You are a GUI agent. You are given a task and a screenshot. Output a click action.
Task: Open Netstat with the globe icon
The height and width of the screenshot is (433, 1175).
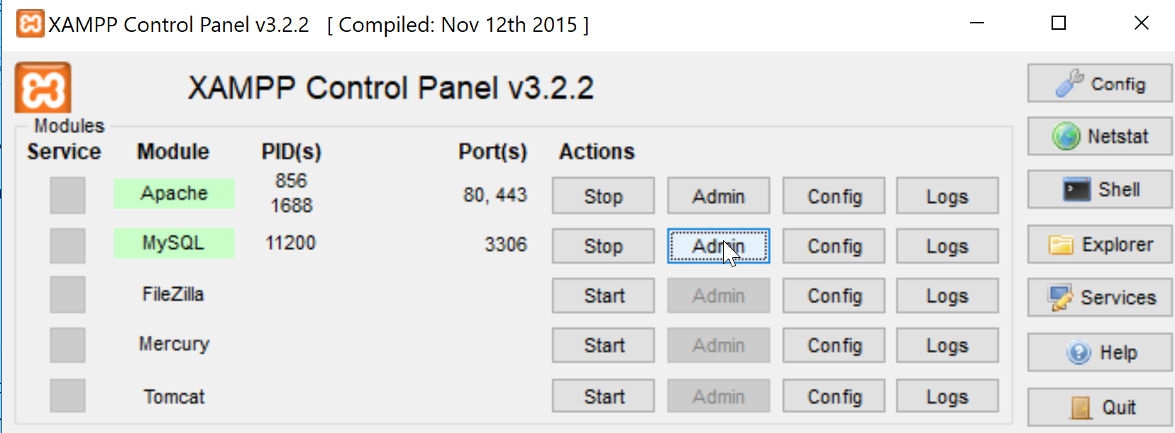[x=1100, y=136]
